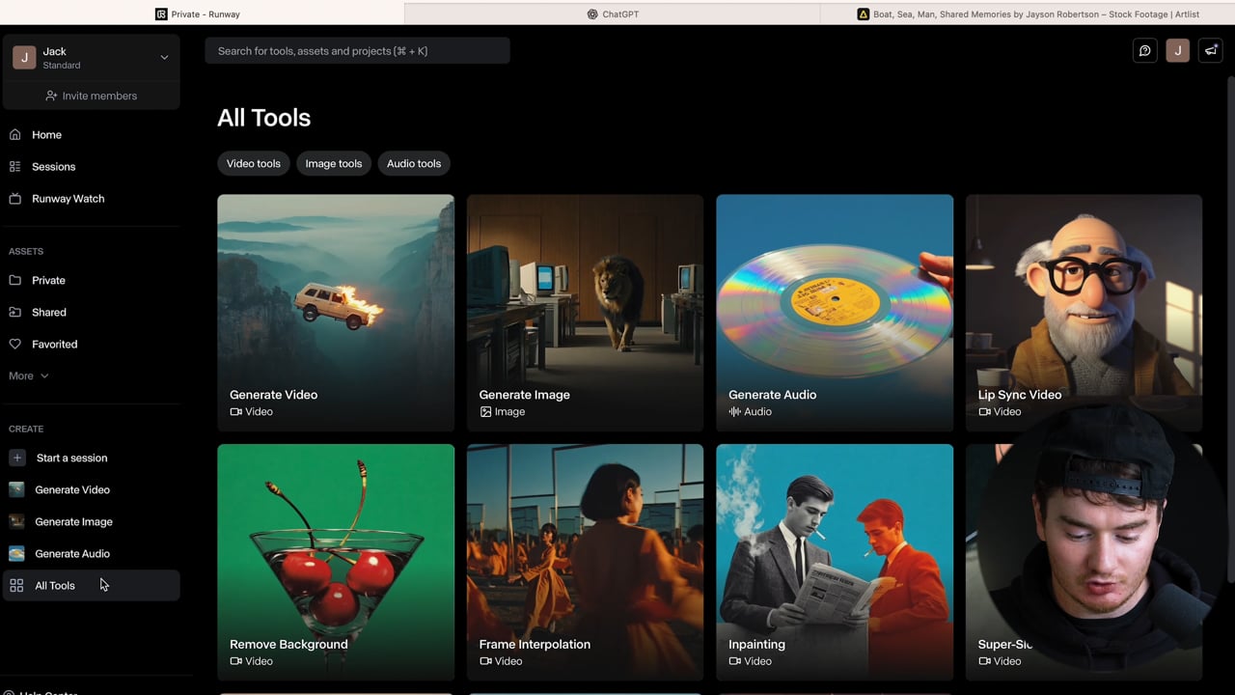The width and height of the screenshot is (1235, 695).
Task: Open the Frame Interpolation tool card
Action: click(x=586, y=562)
